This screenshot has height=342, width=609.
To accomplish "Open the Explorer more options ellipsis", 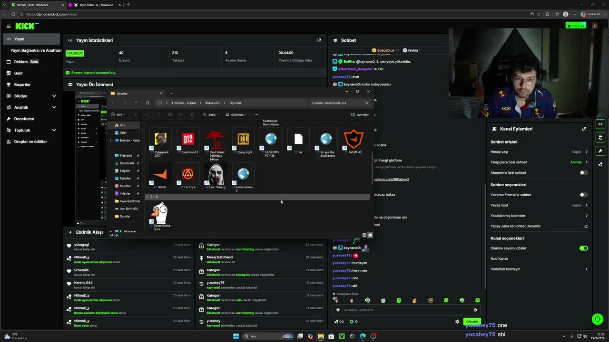I will point(256,114).
